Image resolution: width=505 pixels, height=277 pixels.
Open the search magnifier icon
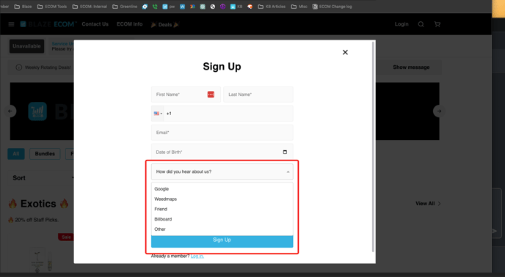[x=421, y=24]
